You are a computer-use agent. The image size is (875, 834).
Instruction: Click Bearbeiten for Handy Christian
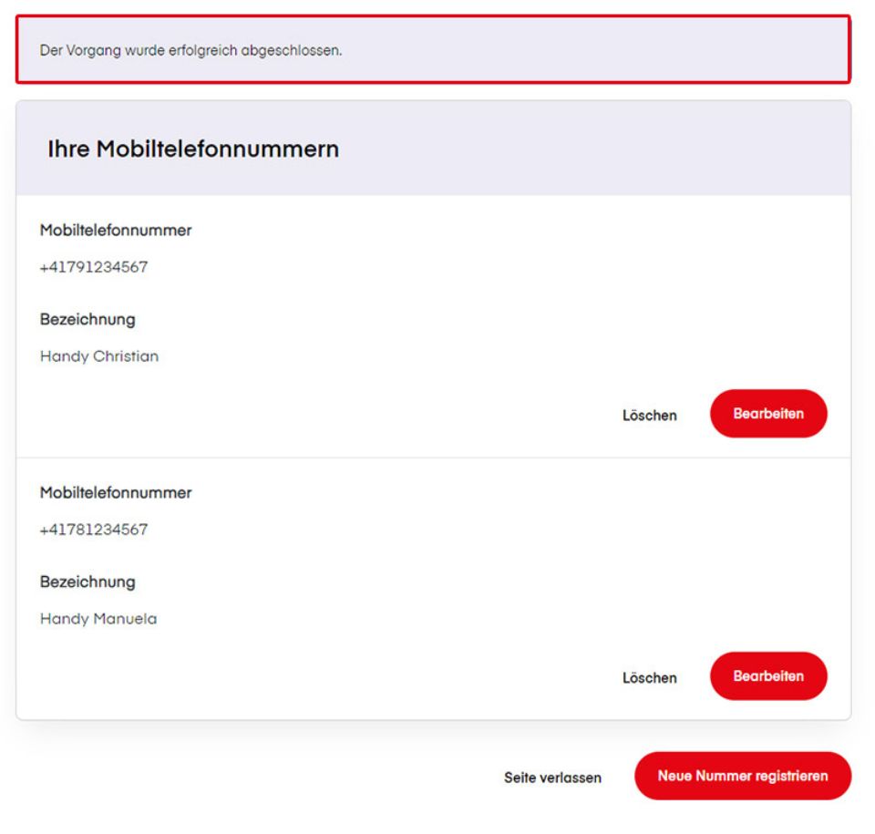click(x=767, y=414)
